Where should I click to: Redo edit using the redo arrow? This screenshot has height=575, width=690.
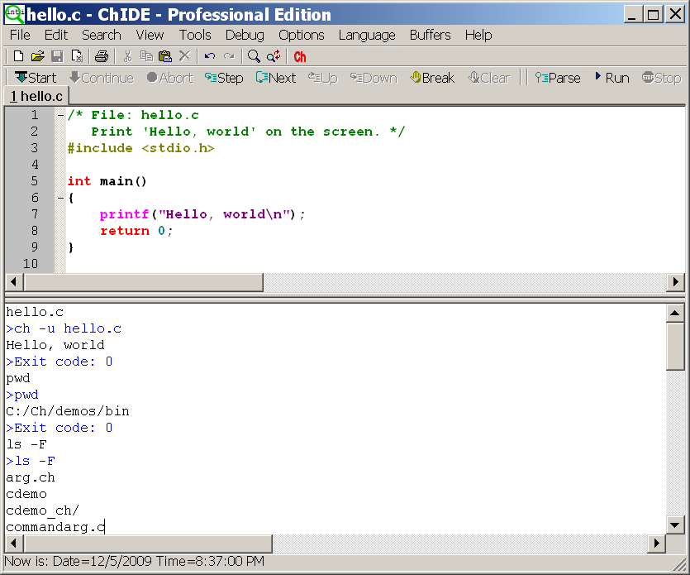click(229, 56)
